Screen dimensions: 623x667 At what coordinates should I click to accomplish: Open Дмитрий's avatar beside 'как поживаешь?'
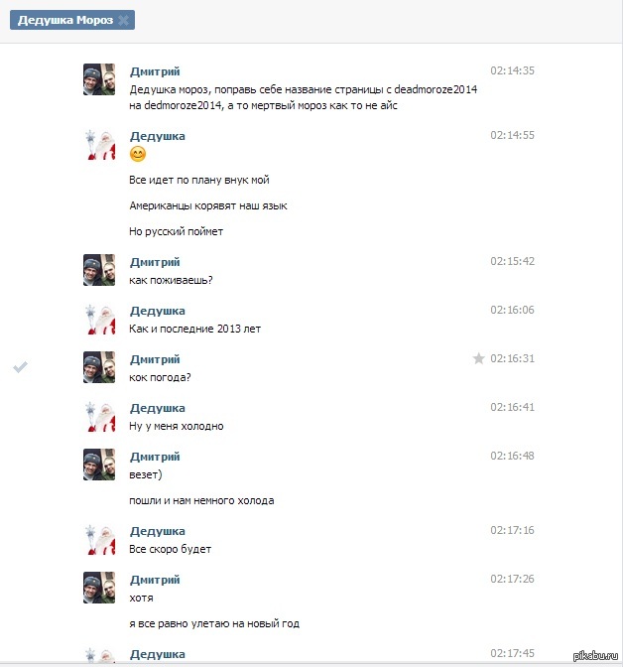(x=99, y=271)
